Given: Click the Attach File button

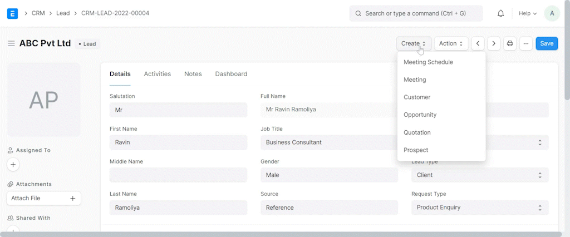Looking at the screenshot, I should (43, 198).
